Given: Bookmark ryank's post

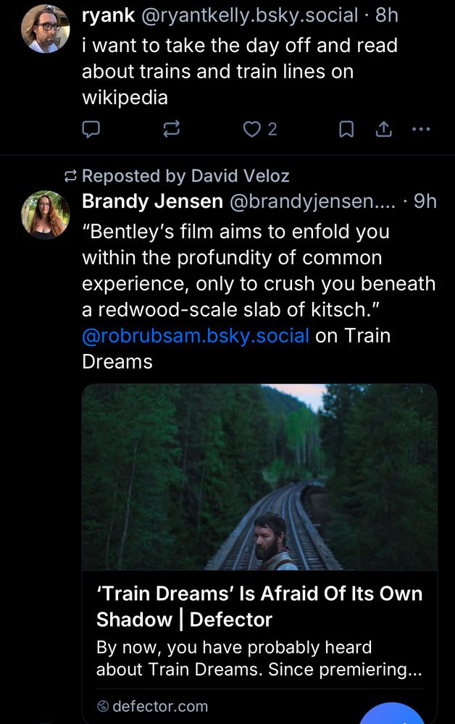Looking at the screenshot, I should click(x=347, y=129).
